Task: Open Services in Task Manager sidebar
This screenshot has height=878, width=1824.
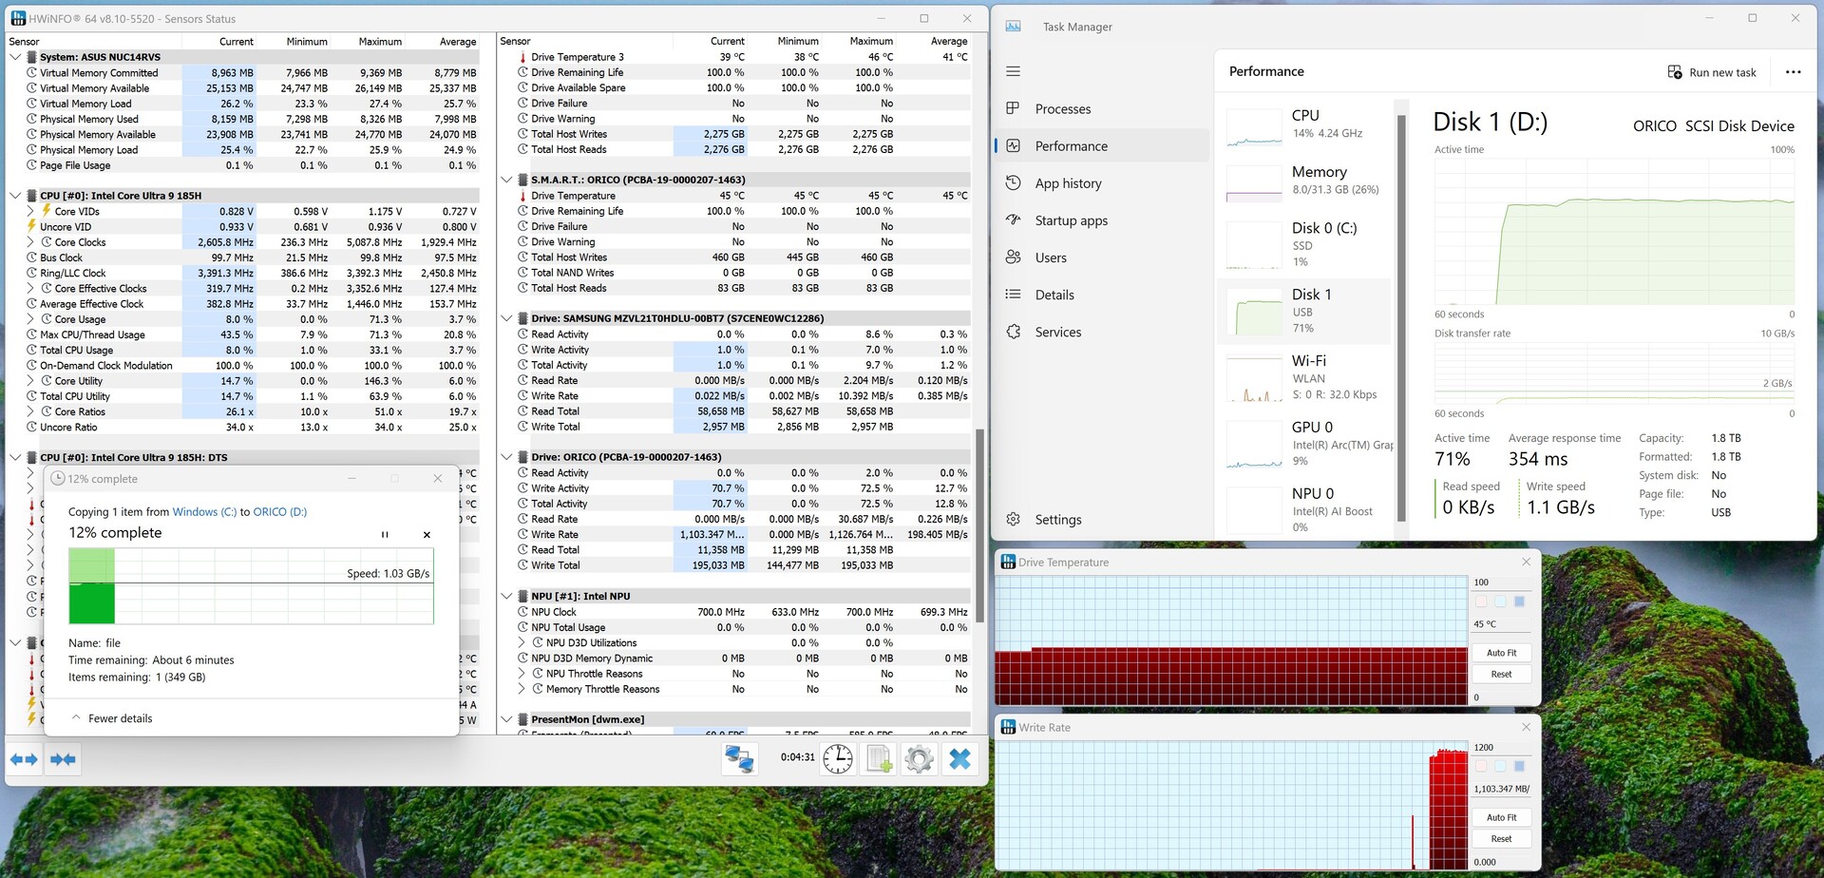Action: [x=1102, y=332]
